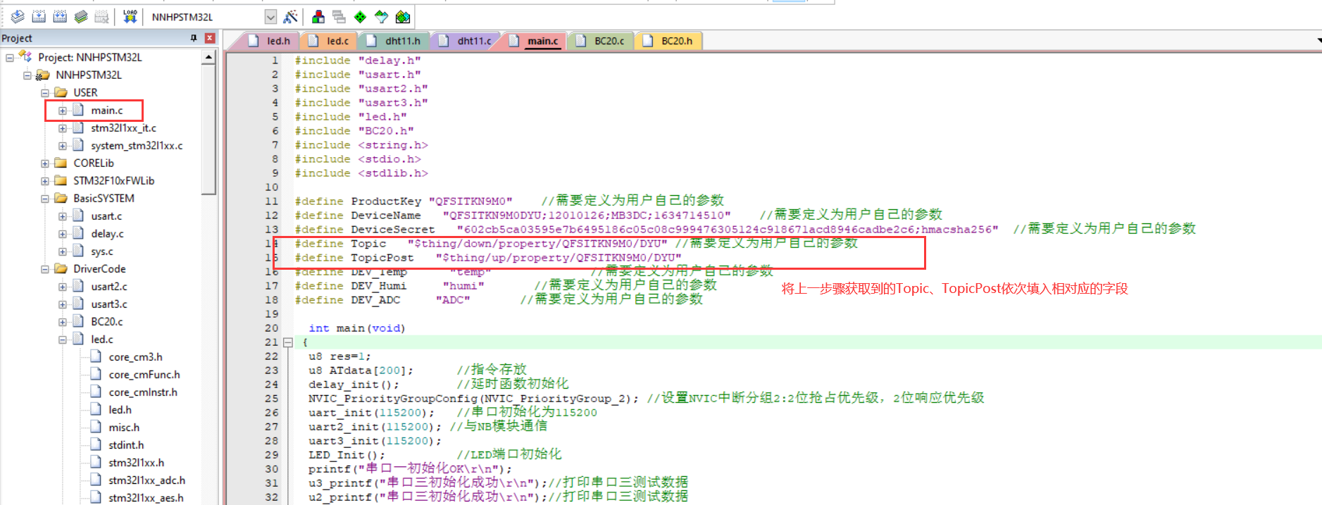Screen dimensions: 1322x505
Task: Switch to the BC20.c editor tab
Action: [601, 41]
